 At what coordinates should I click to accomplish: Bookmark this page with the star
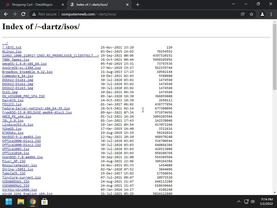pos(252,14)
